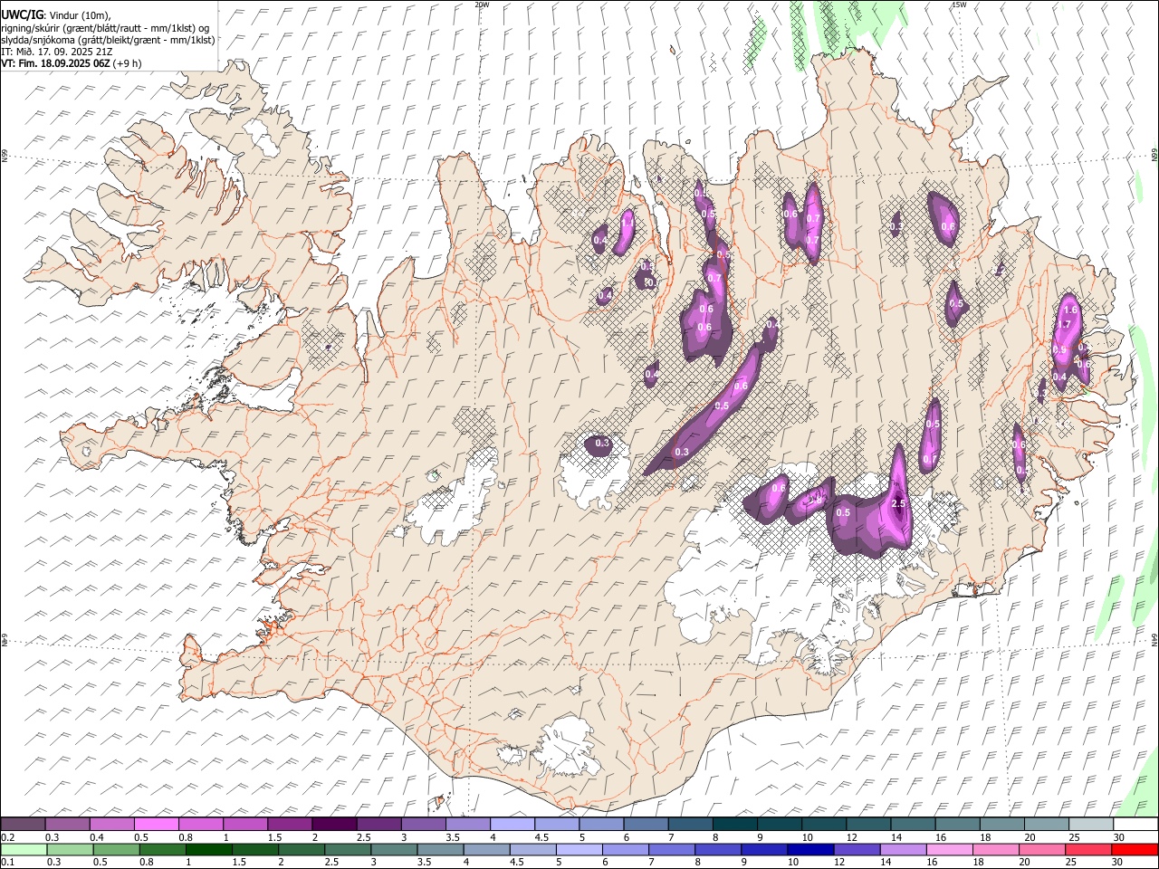Select the darkest green 1 swatch in lower legend

[x=208, y=849]
